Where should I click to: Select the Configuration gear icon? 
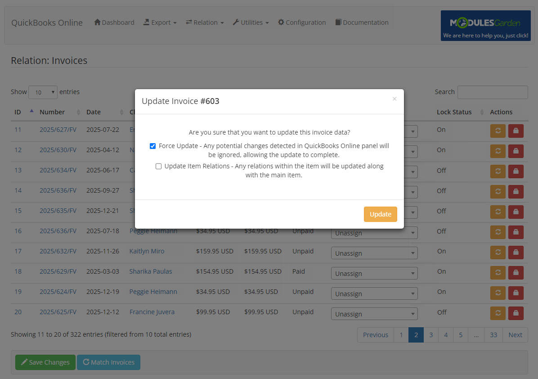tap(280, 22)
